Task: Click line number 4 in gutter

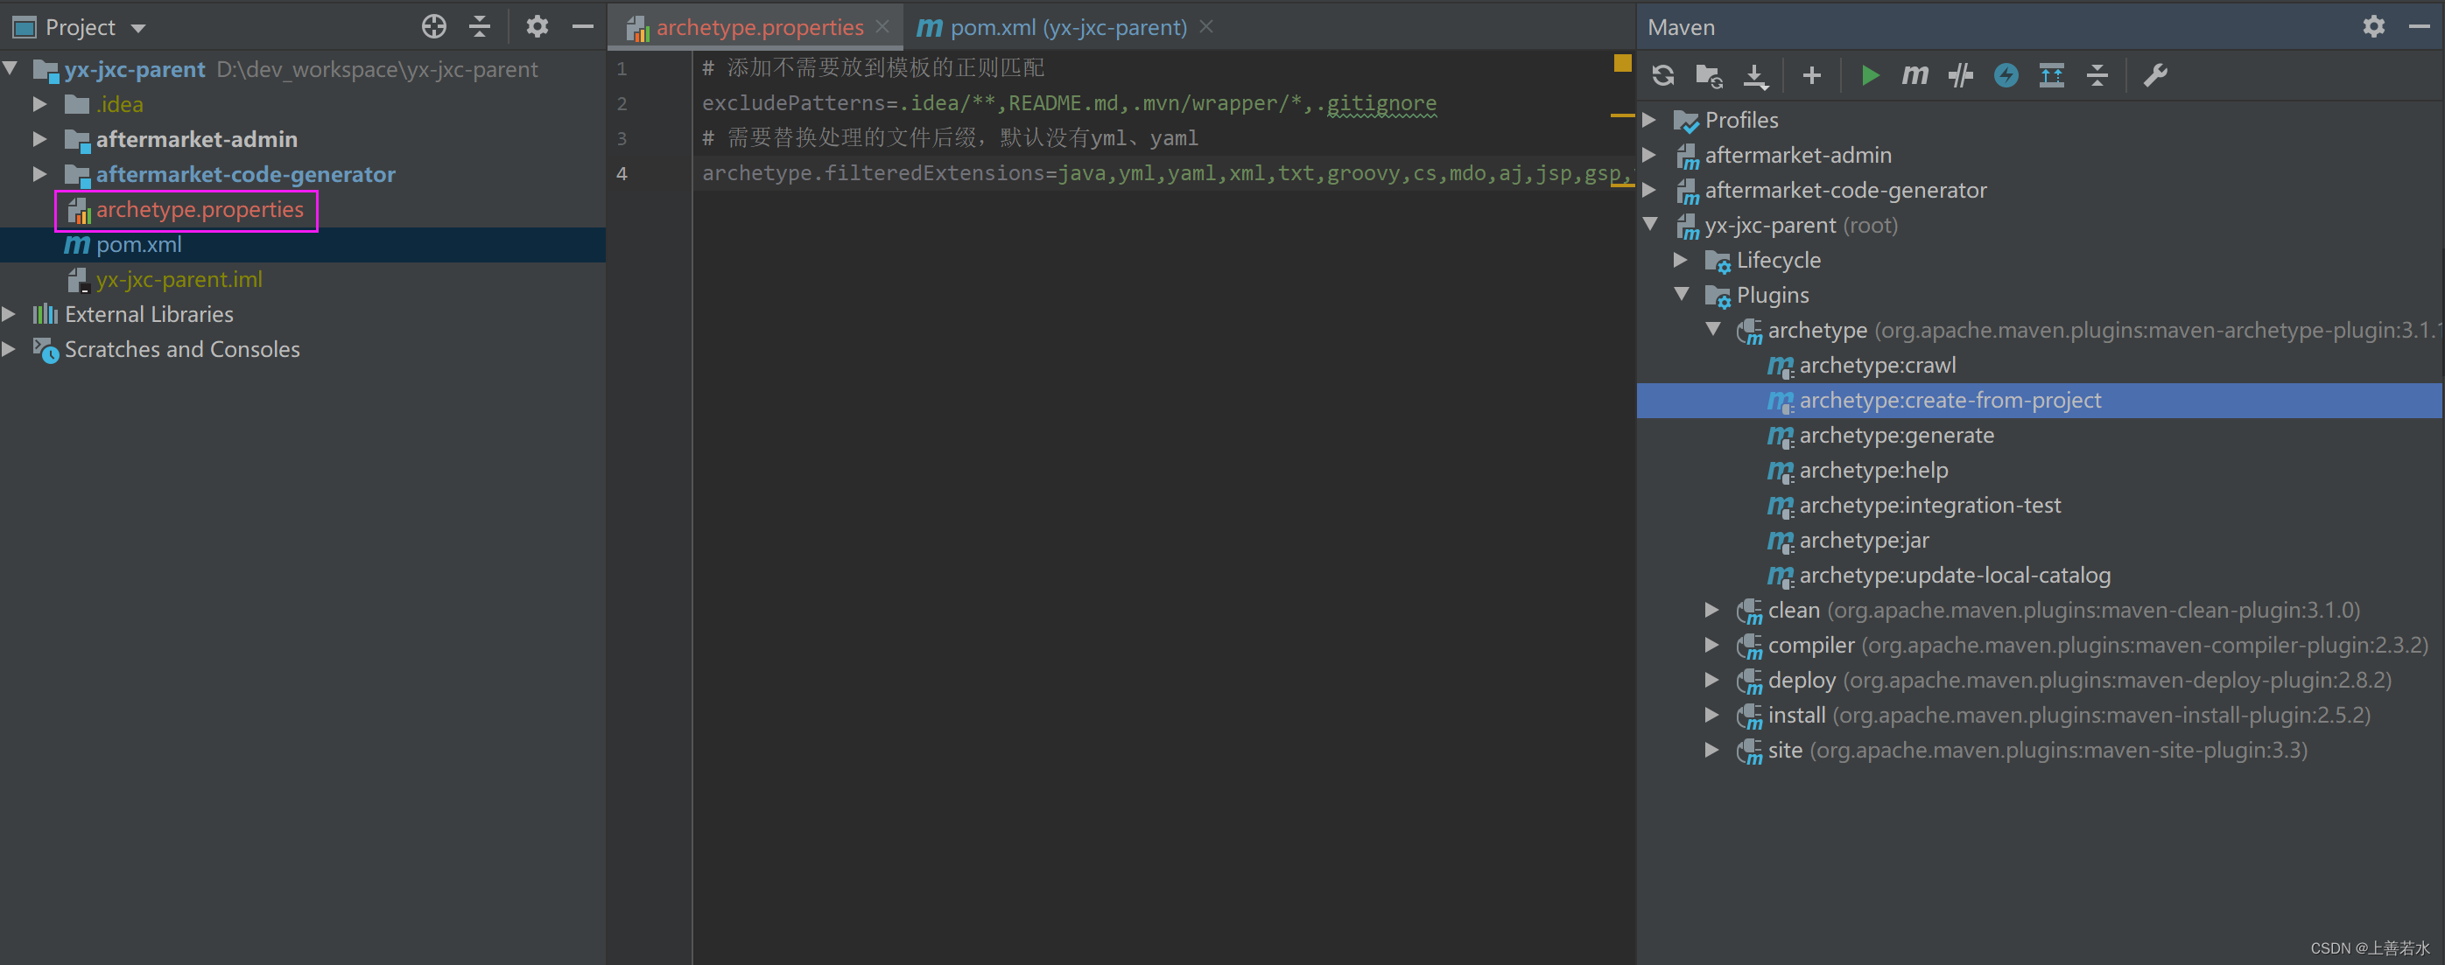Action: (622, 173)
